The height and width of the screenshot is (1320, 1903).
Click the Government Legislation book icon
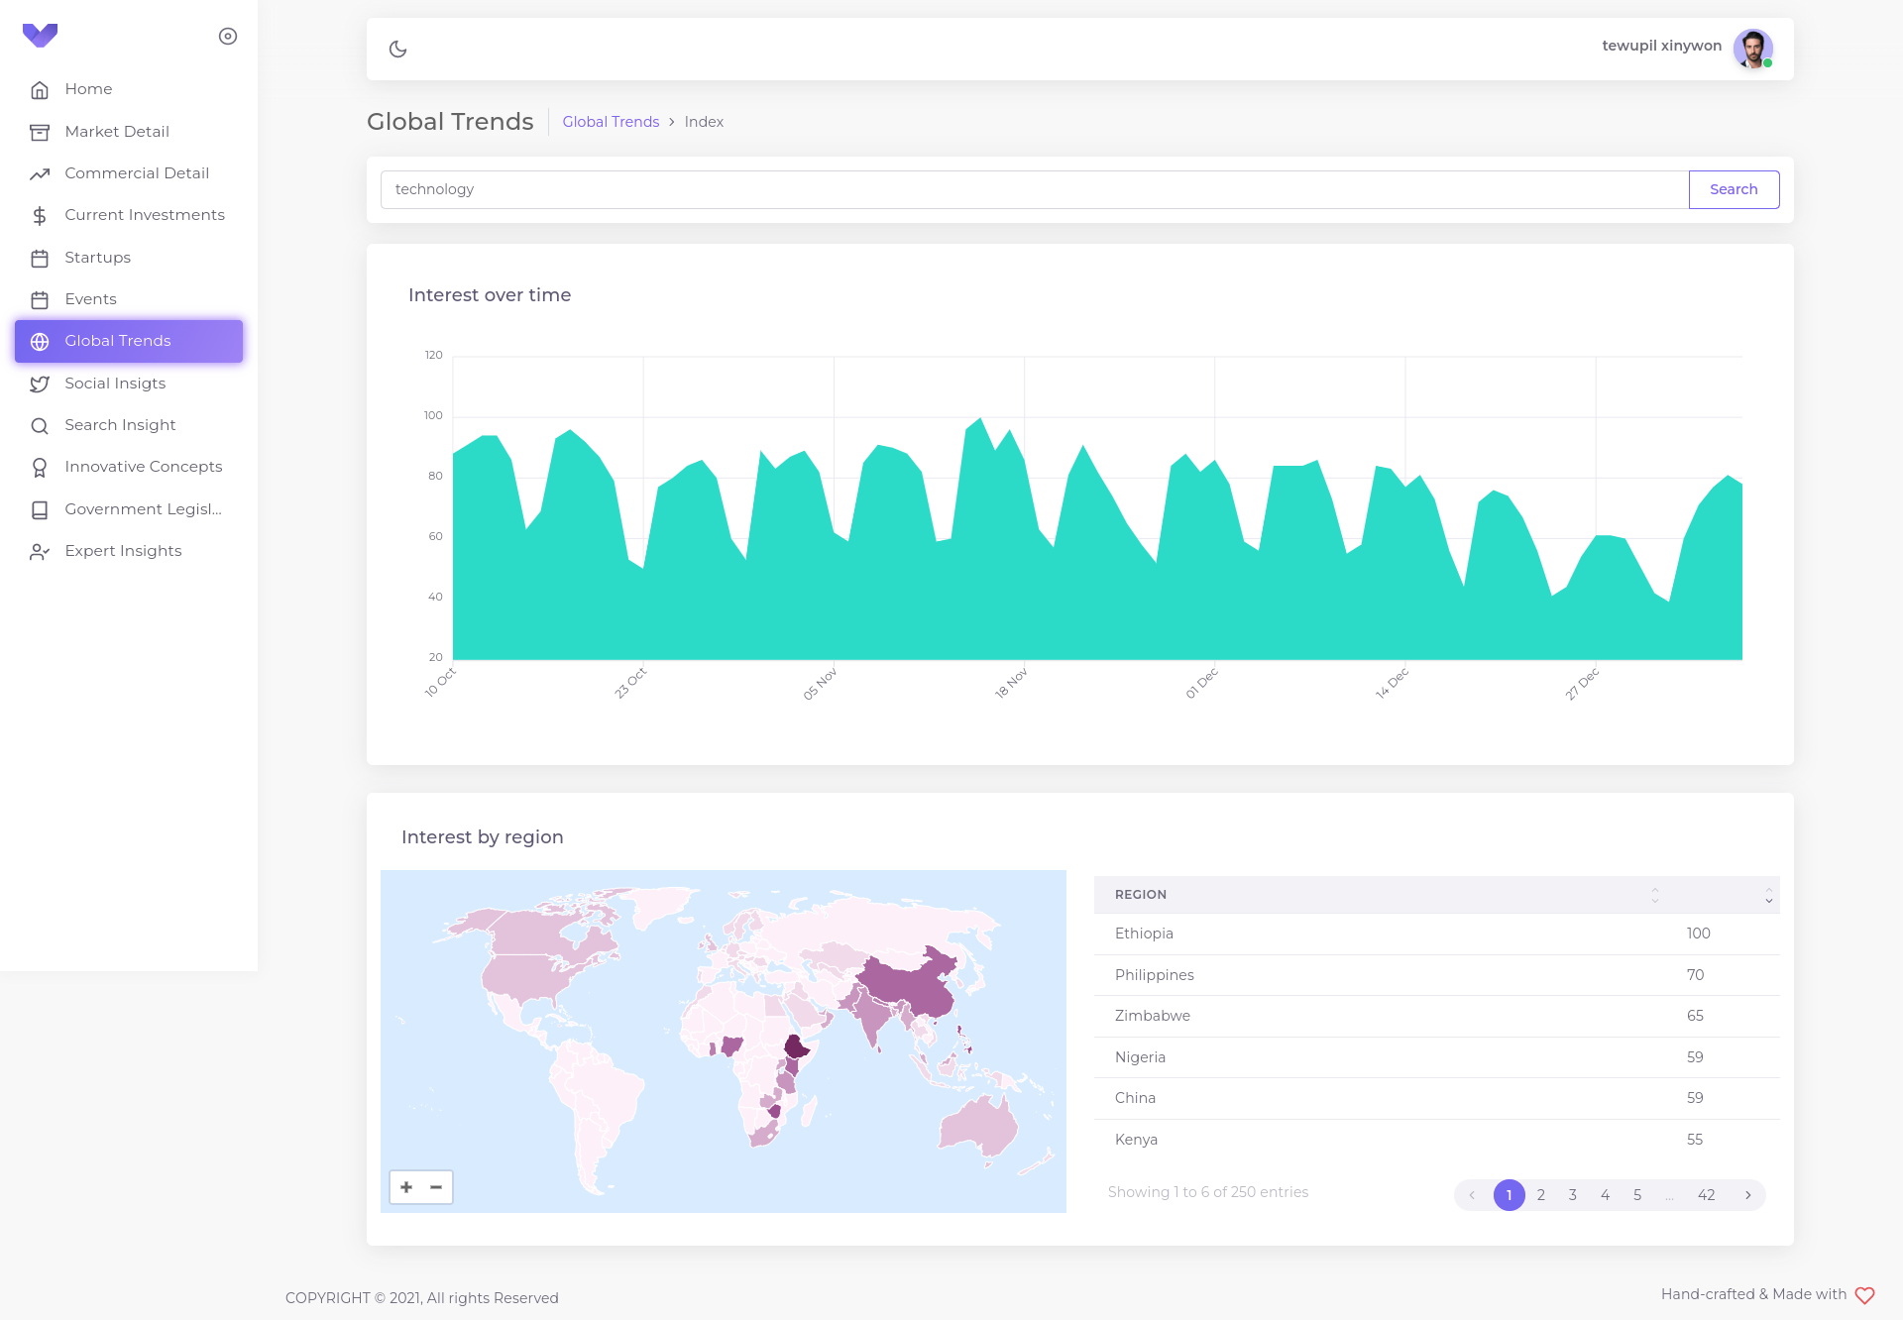40,510
